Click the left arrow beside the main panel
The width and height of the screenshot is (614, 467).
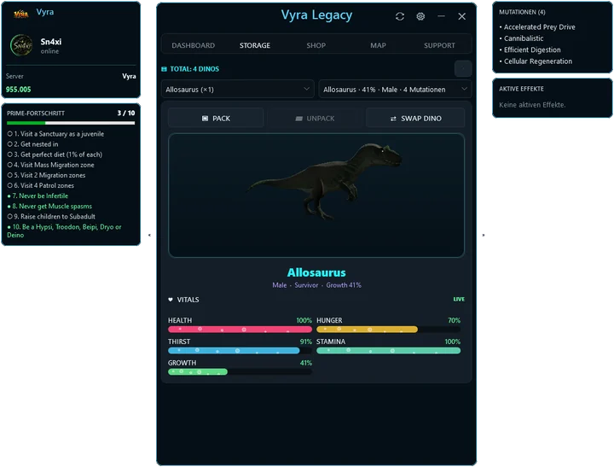coord(149,236)
